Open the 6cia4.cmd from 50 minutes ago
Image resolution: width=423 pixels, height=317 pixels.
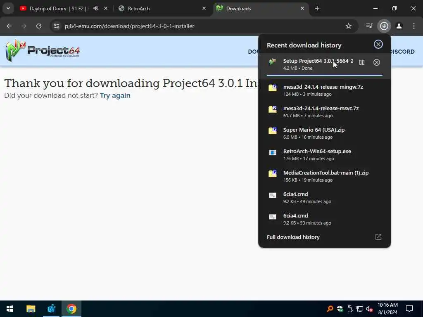325,219
